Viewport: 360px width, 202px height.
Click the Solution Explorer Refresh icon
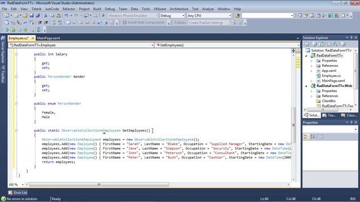click(x=321, y=44)
